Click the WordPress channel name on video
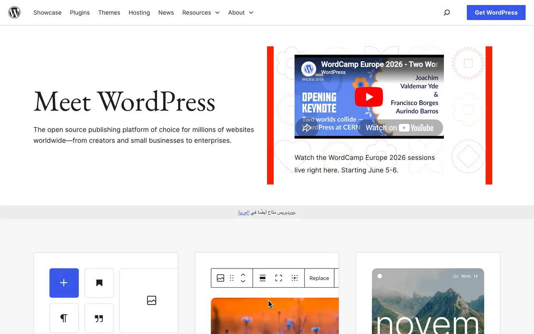The height and width of the screenshot is (334, 534). (x=333, y=72)
